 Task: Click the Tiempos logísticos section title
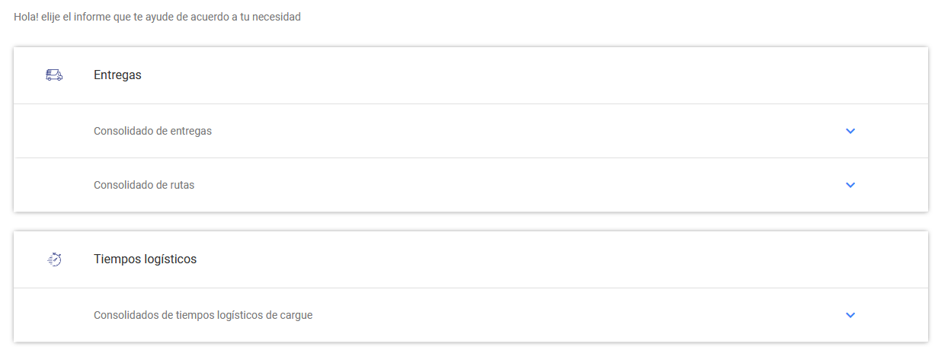[145, 259]
